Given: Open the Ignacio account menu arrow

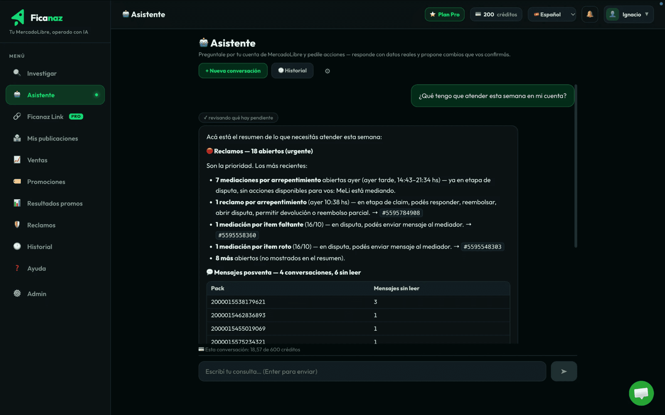Looking at the screenshot, I should 647,14.
